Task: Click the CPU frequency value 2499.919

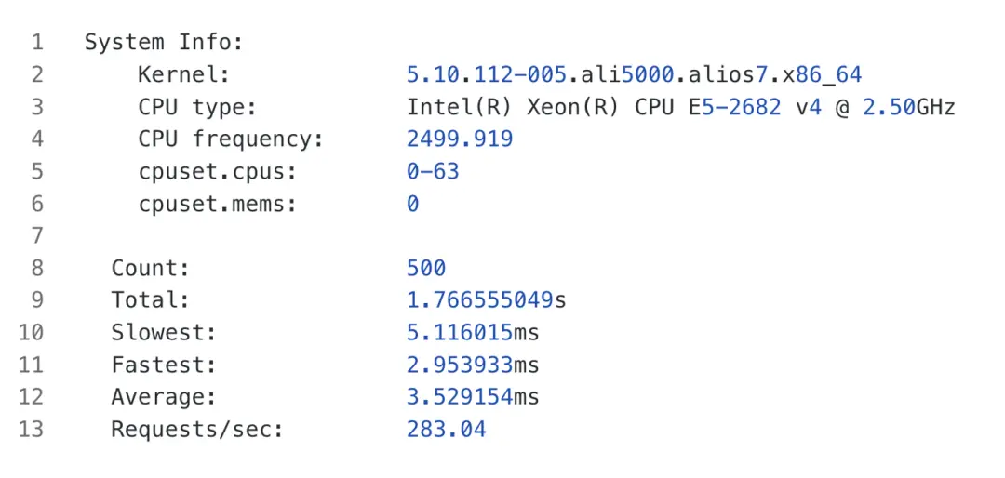Action: 460,139
